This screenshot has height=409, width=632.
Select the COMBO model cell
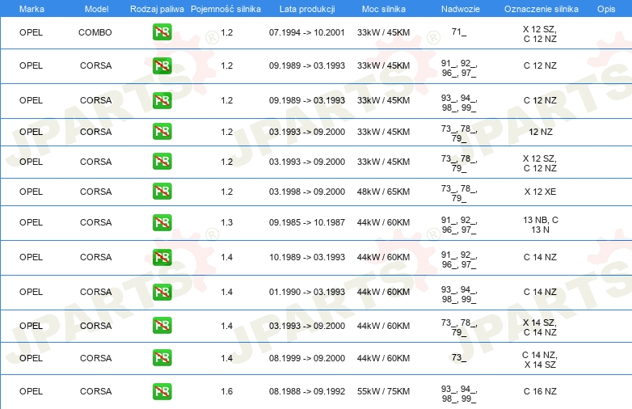(x=95, y=32)
